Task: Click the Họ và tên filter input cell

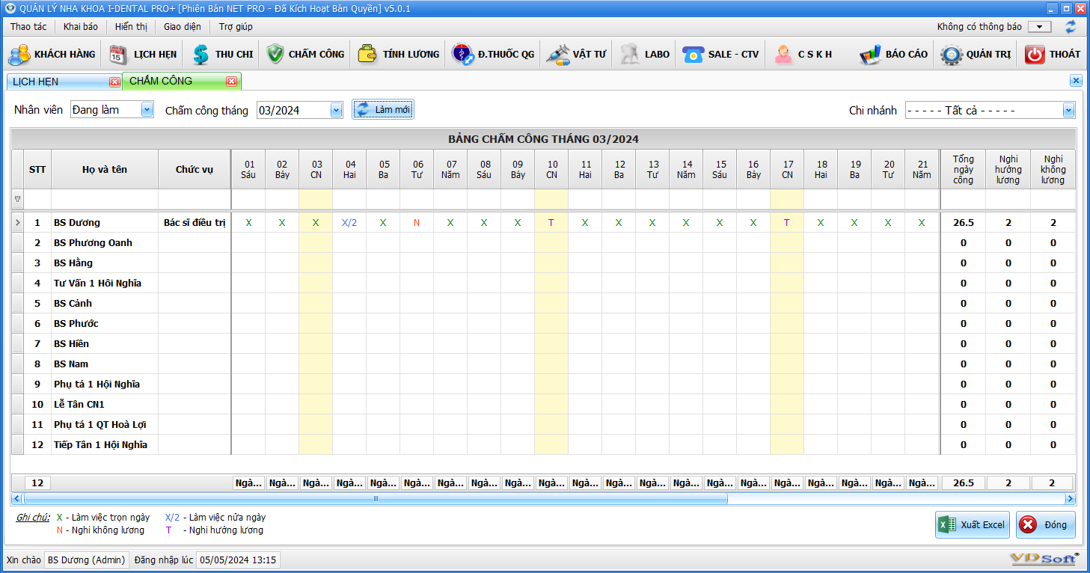Action: click(x=105, y=200)
